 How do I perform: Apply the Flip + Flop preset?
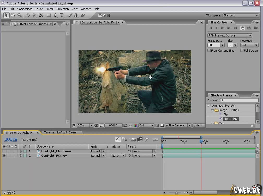click(x=230, y=119)
